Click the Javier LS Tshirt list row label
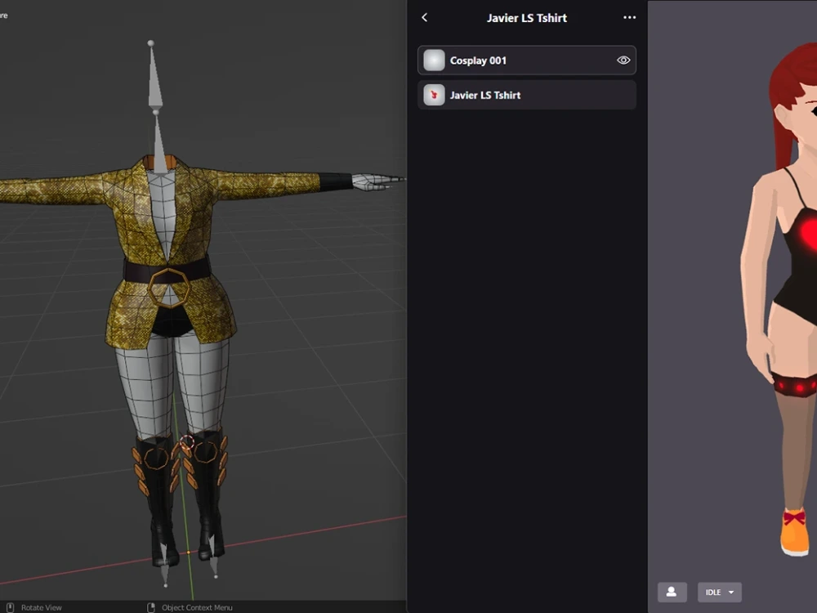Screen dimensions: 817x613 pyautogui.click(x=485, y=95)
